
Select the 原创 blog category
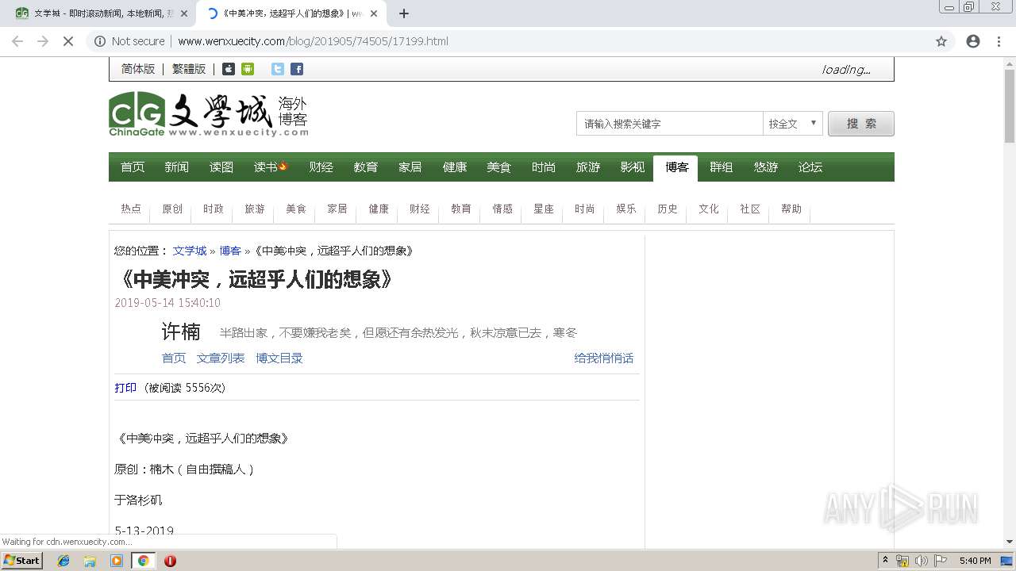(x=172, y=209)
